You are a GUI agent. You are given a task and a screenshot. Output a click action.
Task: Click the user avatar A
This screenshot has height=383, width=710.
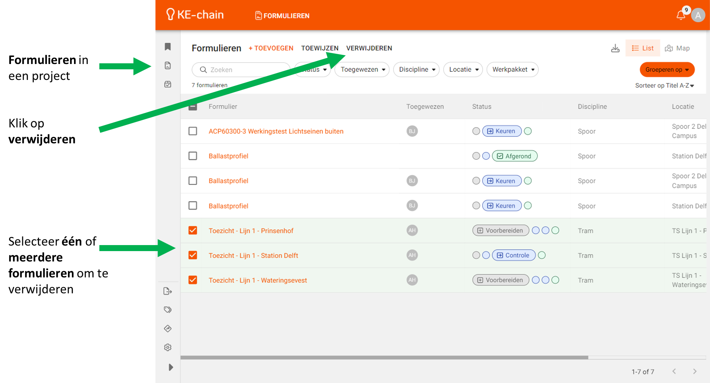[x=698, y=15]
